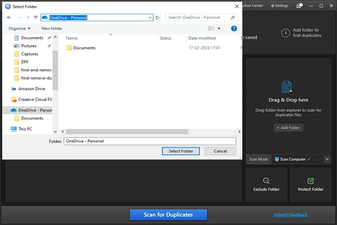Open the DFF folder in sidebar
Viewport: 337px width, 225px height.
click(x=25, y=62)
